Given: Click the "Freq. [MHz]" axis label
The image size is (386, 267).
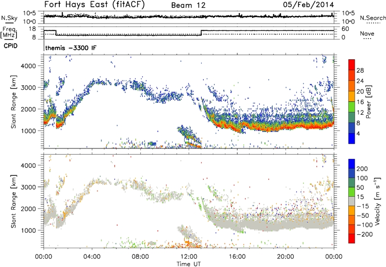Looking at the screenshot, I should point(9,32).
